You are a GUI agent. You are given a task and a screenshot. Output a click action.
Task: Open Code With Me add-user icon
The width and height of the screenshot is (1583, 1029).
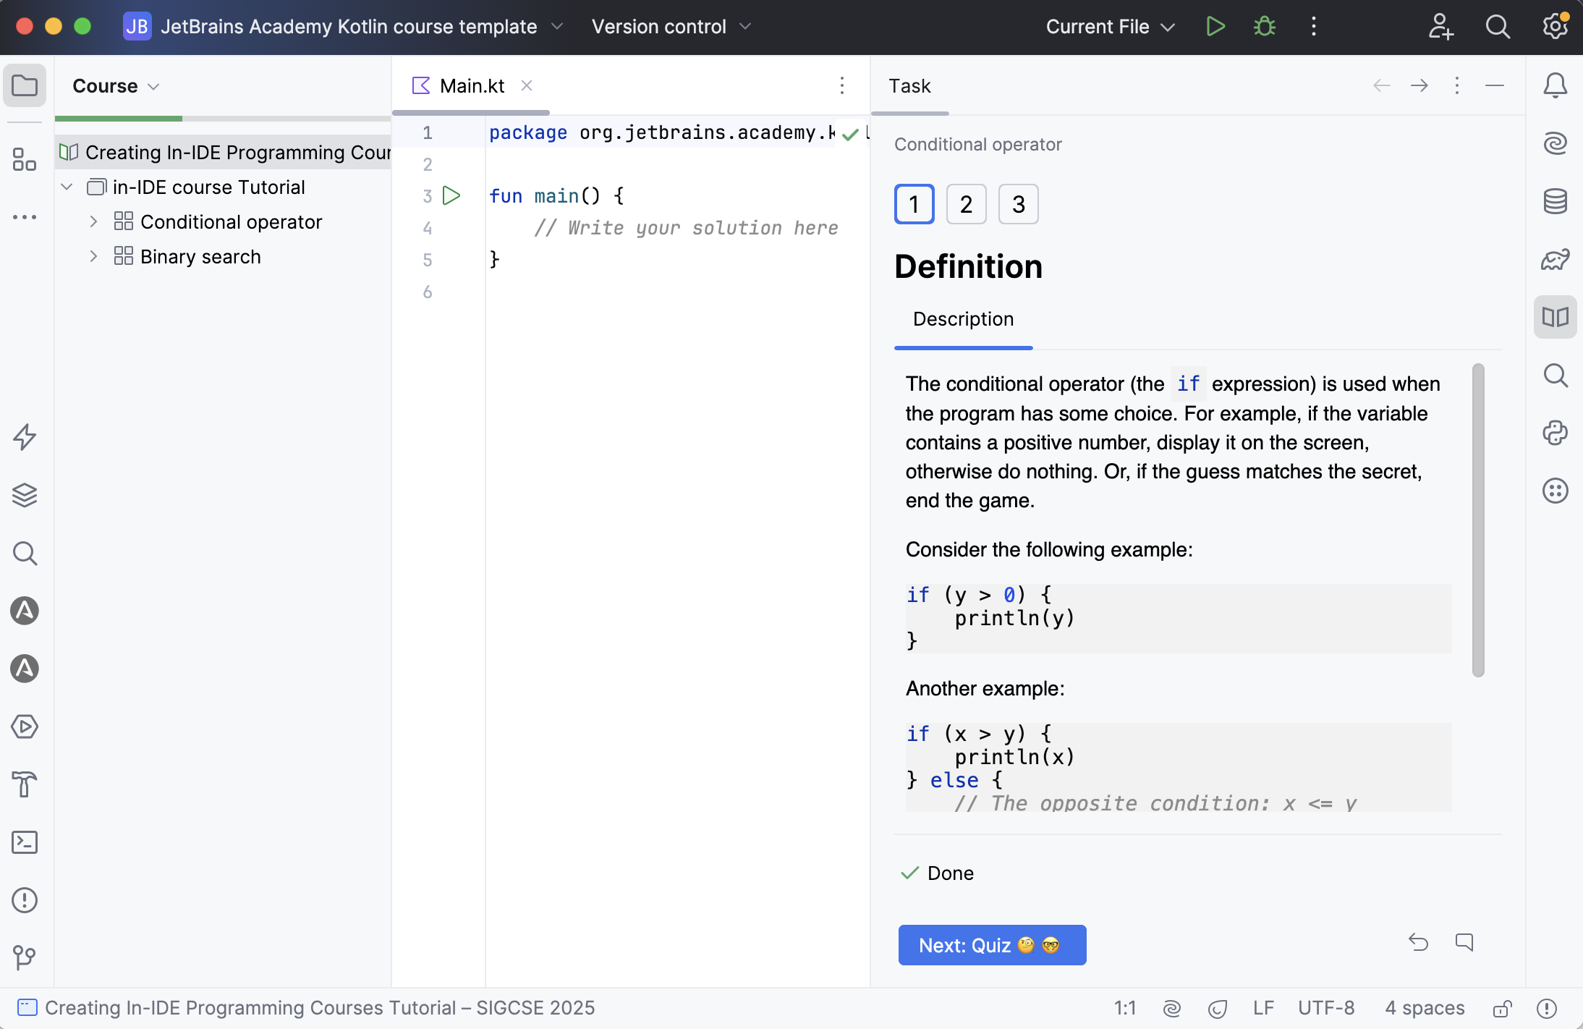[x=1440, y=27]
